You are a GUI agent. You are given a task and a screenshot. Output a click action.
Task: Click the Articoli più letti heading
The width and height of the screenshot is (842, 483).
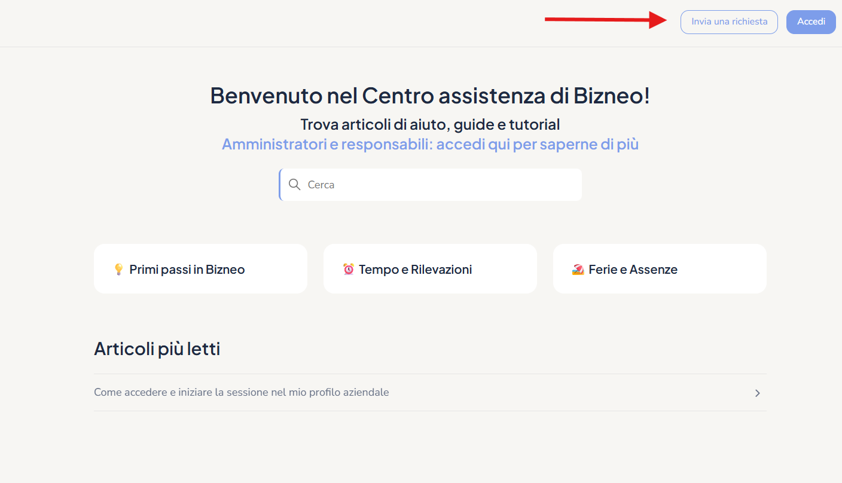[157, 349]
